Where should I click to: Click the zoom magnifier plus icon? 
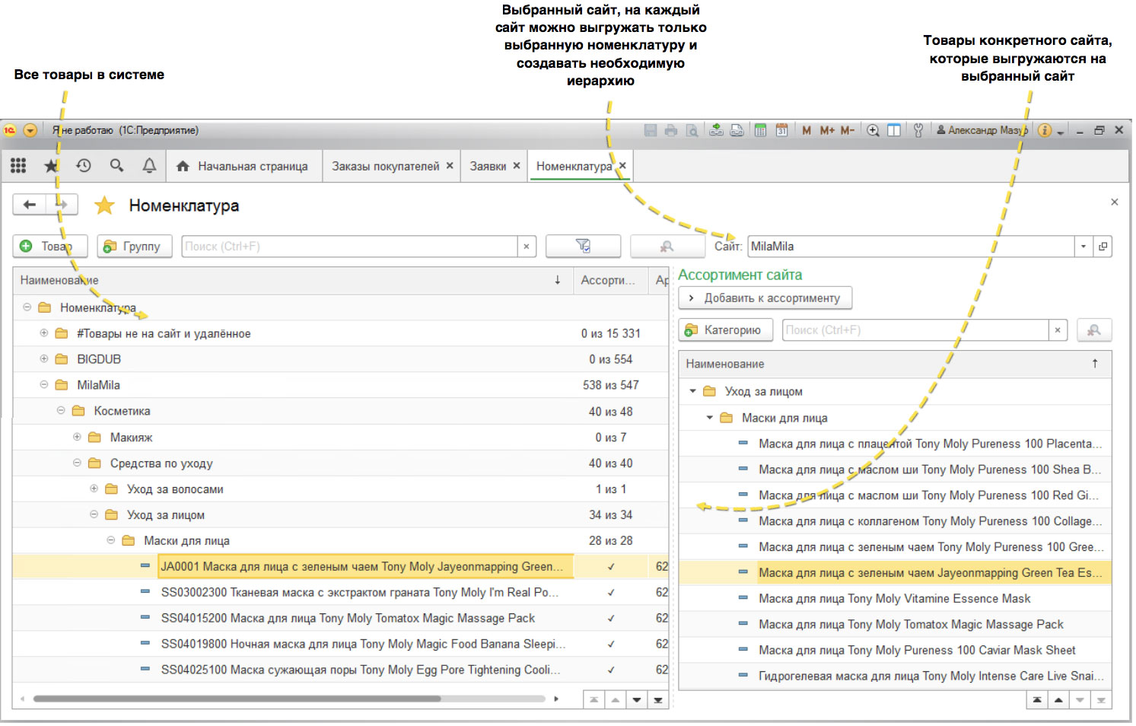pos(873,130)
